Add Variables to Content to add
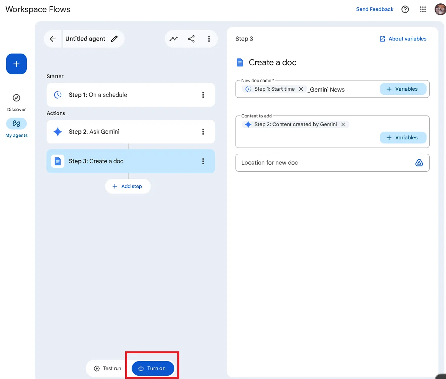The image size is (446, 379). pos(403,137)
